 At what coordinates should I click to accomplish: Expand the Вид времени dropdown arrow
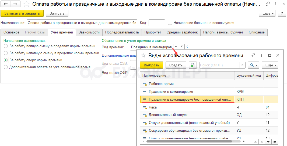tap(176, 47)
